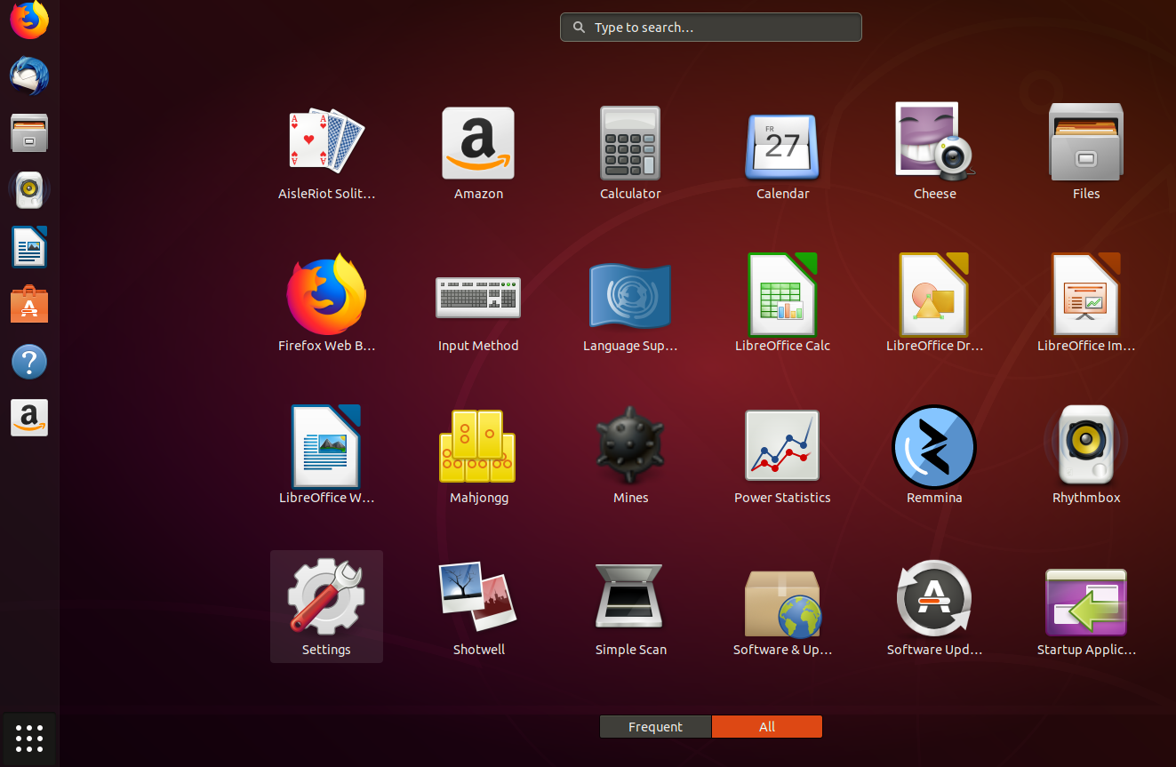Launch LibreOffice Calc

(782, 303)
